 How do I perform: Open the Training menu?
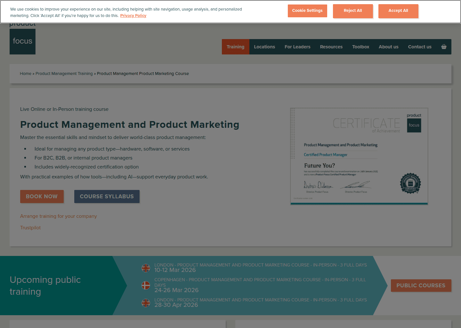coord(235,47)
